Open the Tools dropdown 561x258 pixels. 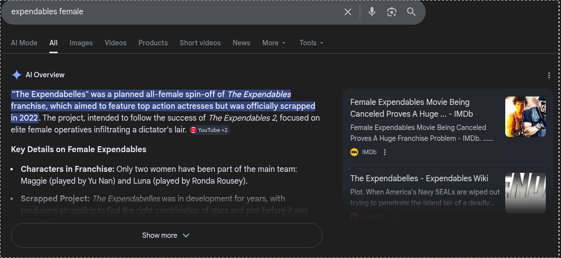pos(311,43)
